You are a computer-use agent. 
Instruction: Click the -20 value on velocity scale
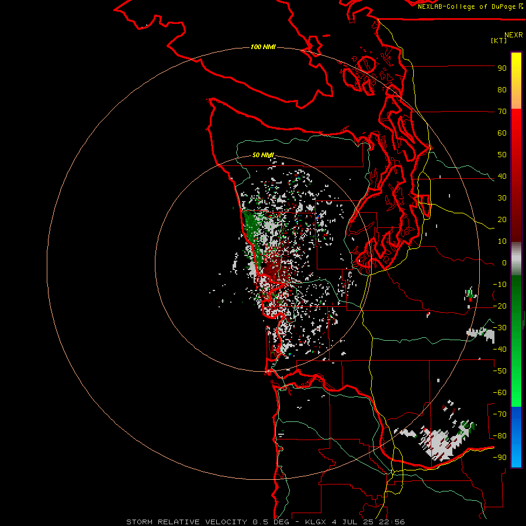500,306
